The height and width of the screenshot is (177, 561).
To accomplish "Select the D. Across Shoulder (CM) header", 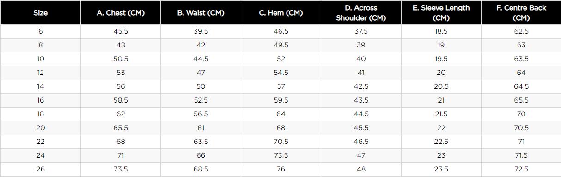I will click(361, 13).
